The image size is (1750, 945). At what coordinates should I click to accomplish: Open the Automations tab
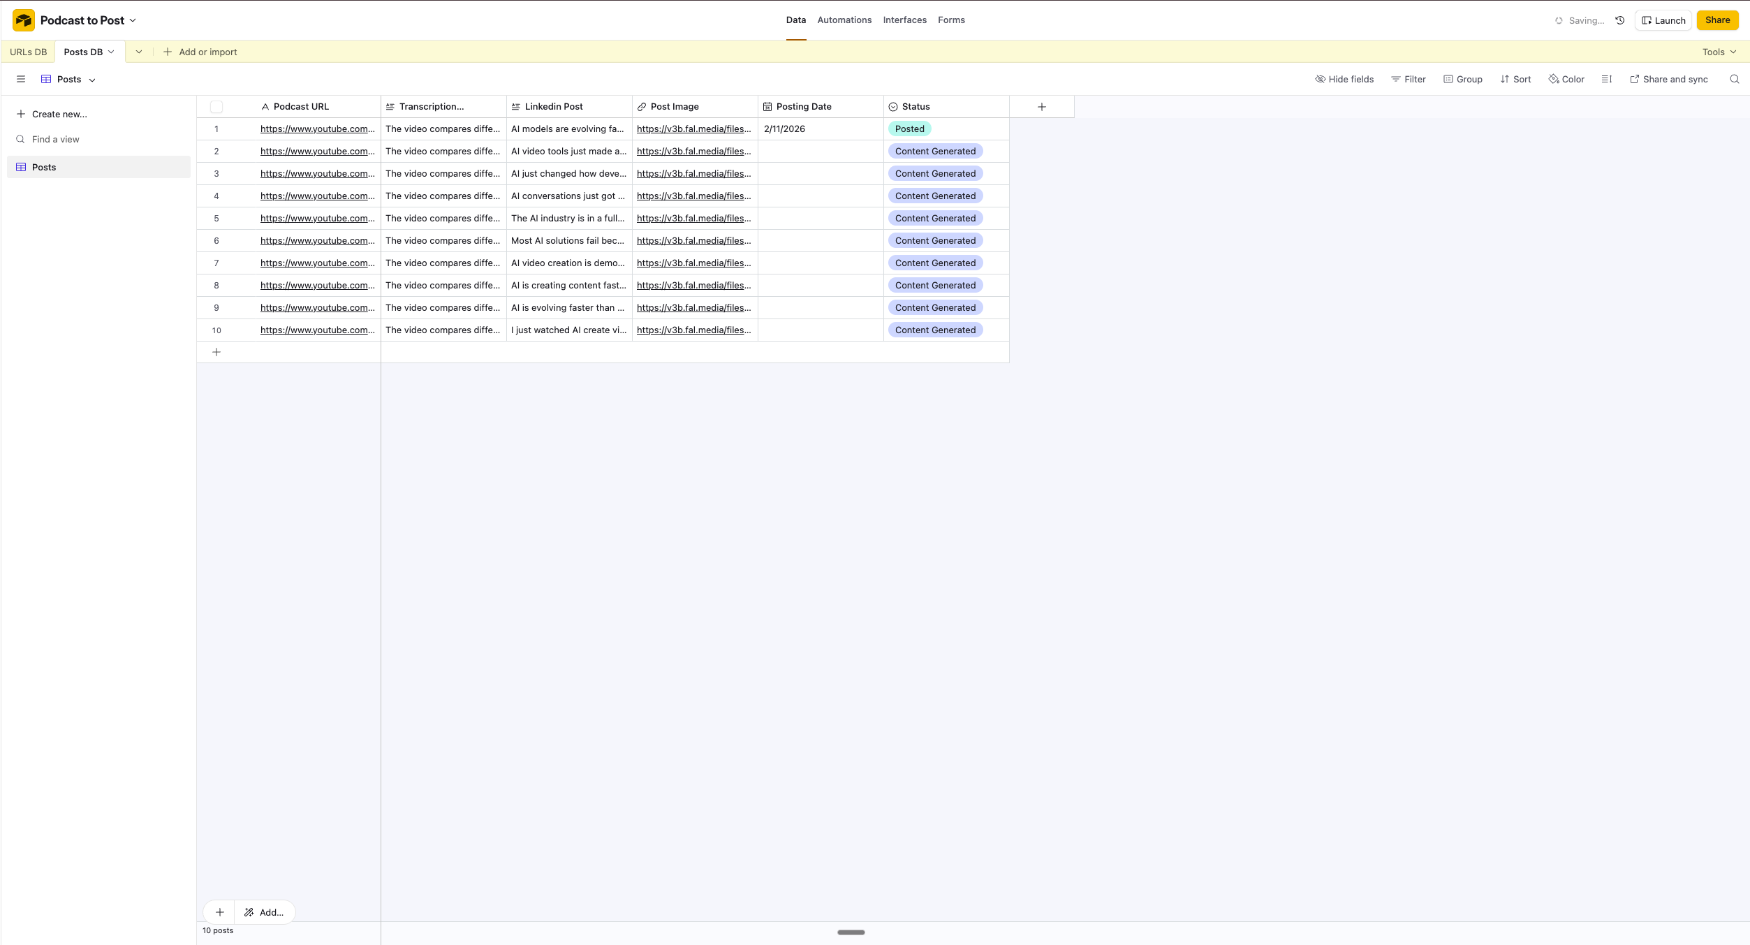844,20
